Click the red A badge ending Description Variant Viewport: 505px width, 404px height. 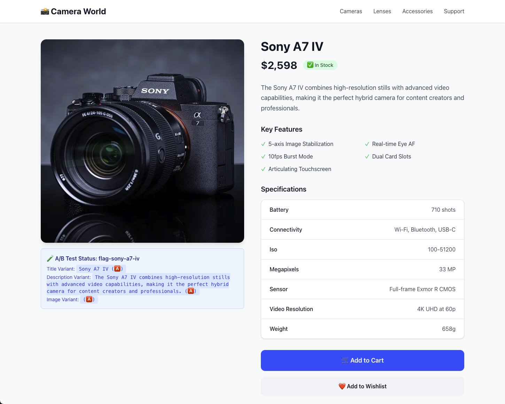point(191,291)
